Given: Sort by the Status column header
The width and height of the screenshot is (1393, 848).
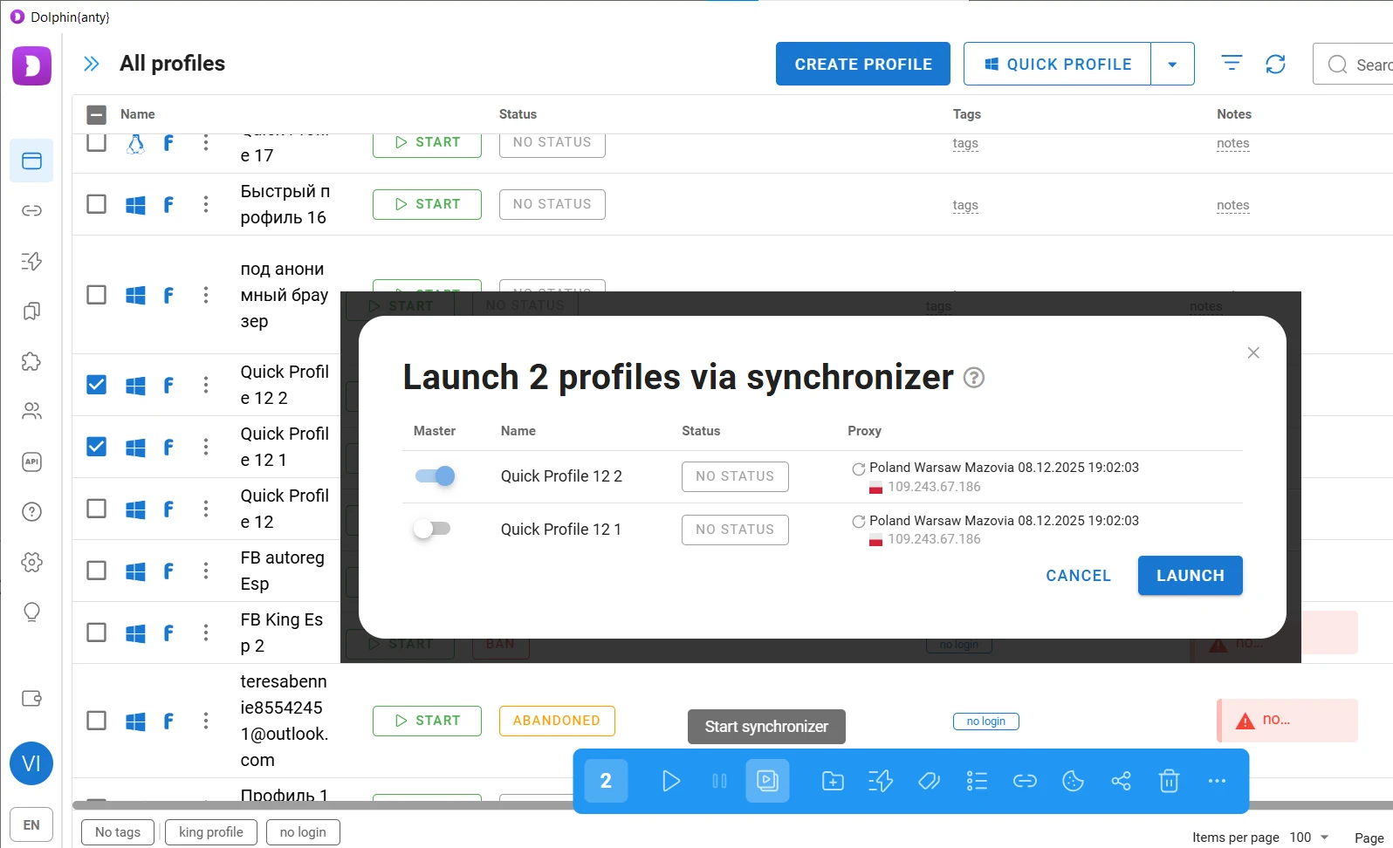Looking at the screenshot, I should point(518,114).
